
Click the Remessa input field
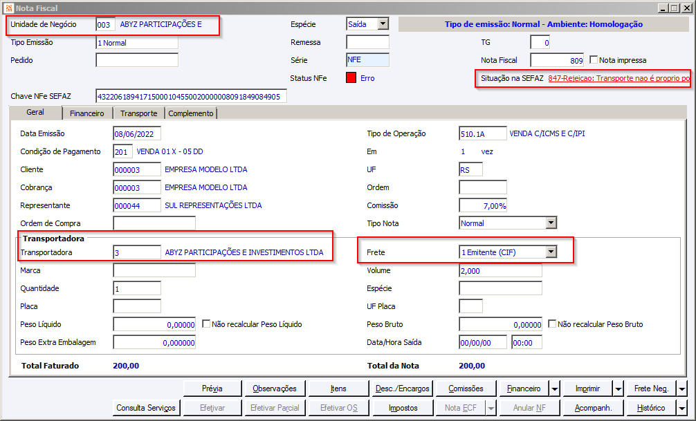tap(367, 42)
